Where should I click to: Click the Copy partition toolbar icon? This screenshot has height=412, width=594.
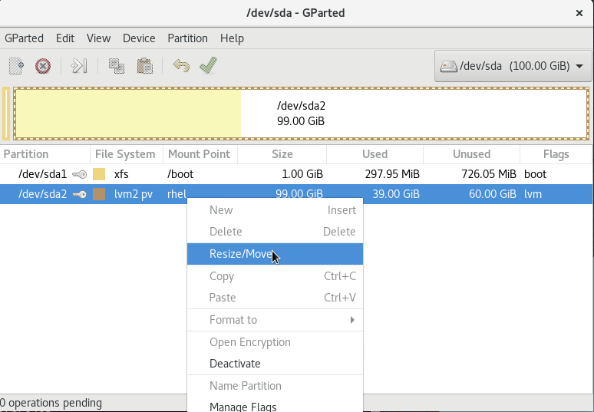[117, 66]
